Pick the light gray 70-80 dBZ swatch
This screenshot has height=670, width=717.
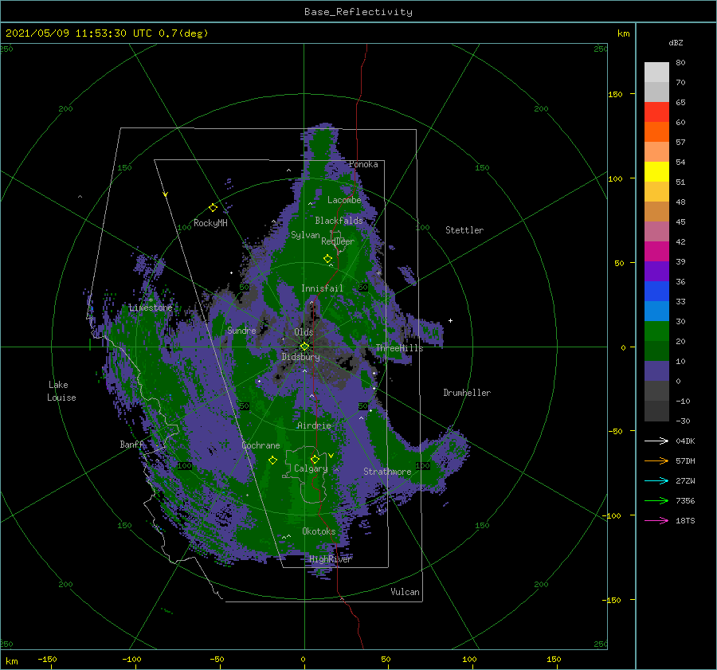(x=656, y=72)
